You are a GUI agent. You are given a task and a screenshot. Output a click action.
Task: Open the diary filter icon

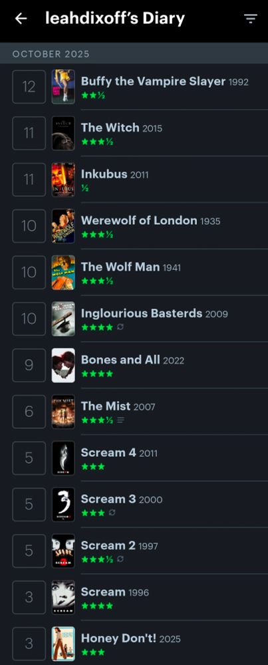tap(251, 18)
